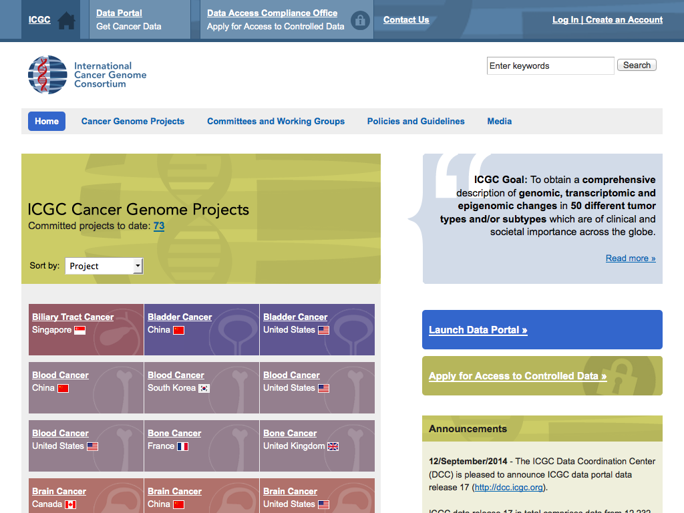Open Brain Cancer Canada project

click(59, 491)
